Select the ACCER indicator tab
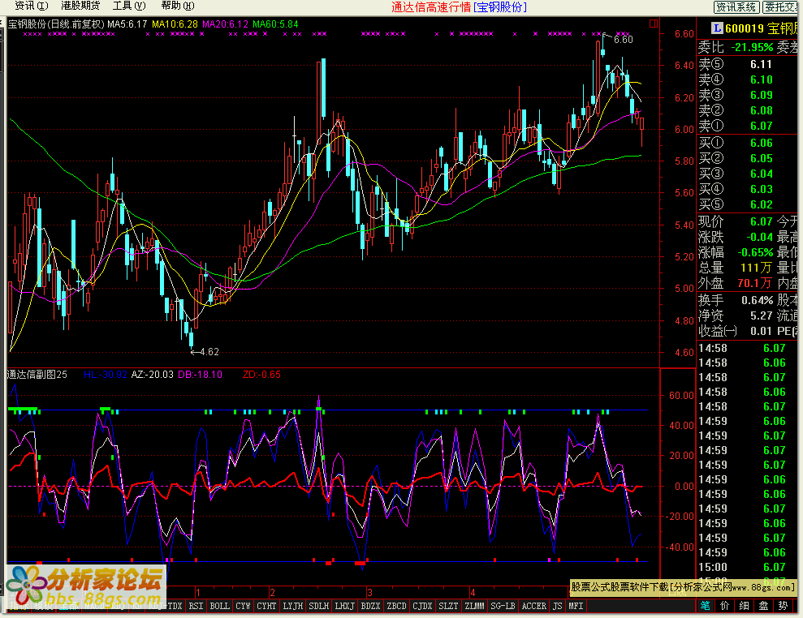The width and height of the screenshot is (803, 618). click(534, 606)
